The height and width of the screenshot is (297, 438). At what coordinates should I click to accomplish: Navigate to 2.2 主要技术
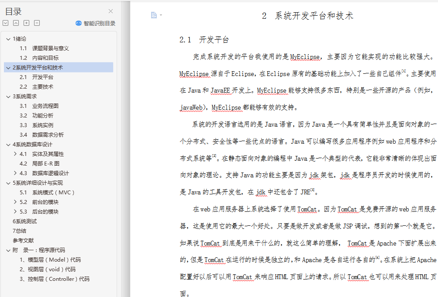36,86
